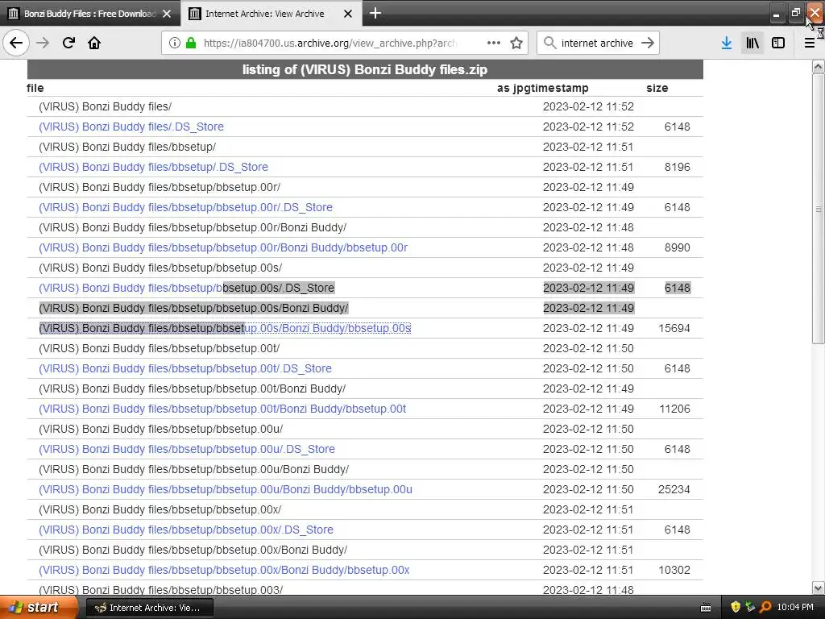825x619 pixels.
Task: Open a new browser tab
Action: coord(375,13)
